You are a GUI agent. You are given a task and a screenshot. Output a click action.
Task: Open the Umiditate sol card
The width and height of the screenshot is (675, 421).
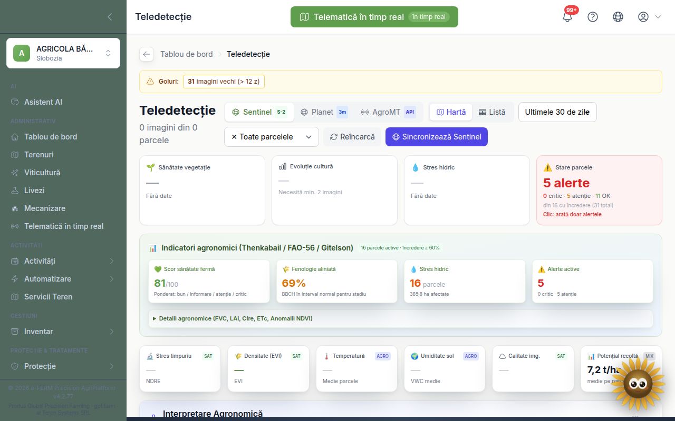(445, 368)
